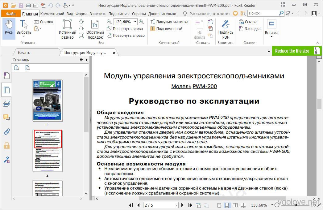Rotate the page with Повернуть вправо

pos(126,35)
